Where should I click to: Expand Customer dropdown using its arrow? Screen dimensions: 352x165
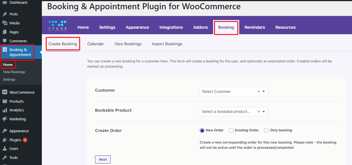(264, 92)
